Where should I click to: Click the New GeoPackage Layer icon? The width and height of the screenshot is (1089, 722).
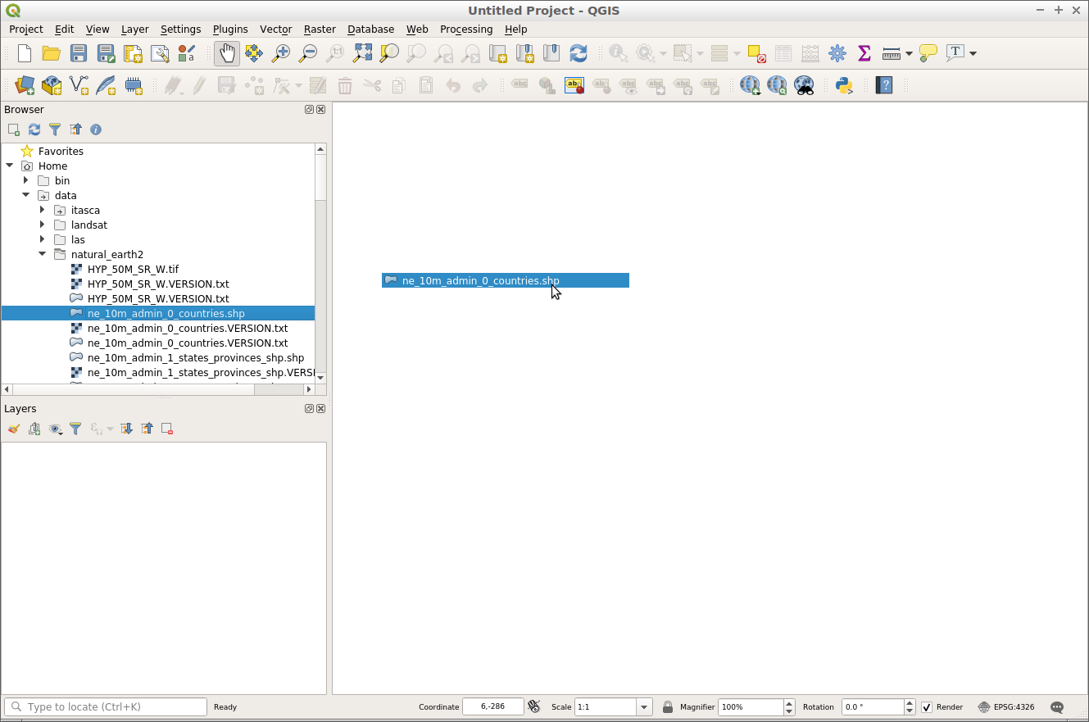(52, 85)
